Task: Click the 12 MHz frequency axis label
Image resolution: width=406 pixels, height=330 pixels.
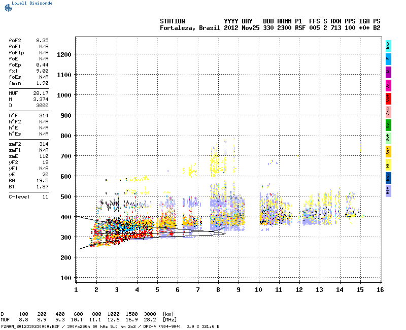Action: [x=299, y=290]
